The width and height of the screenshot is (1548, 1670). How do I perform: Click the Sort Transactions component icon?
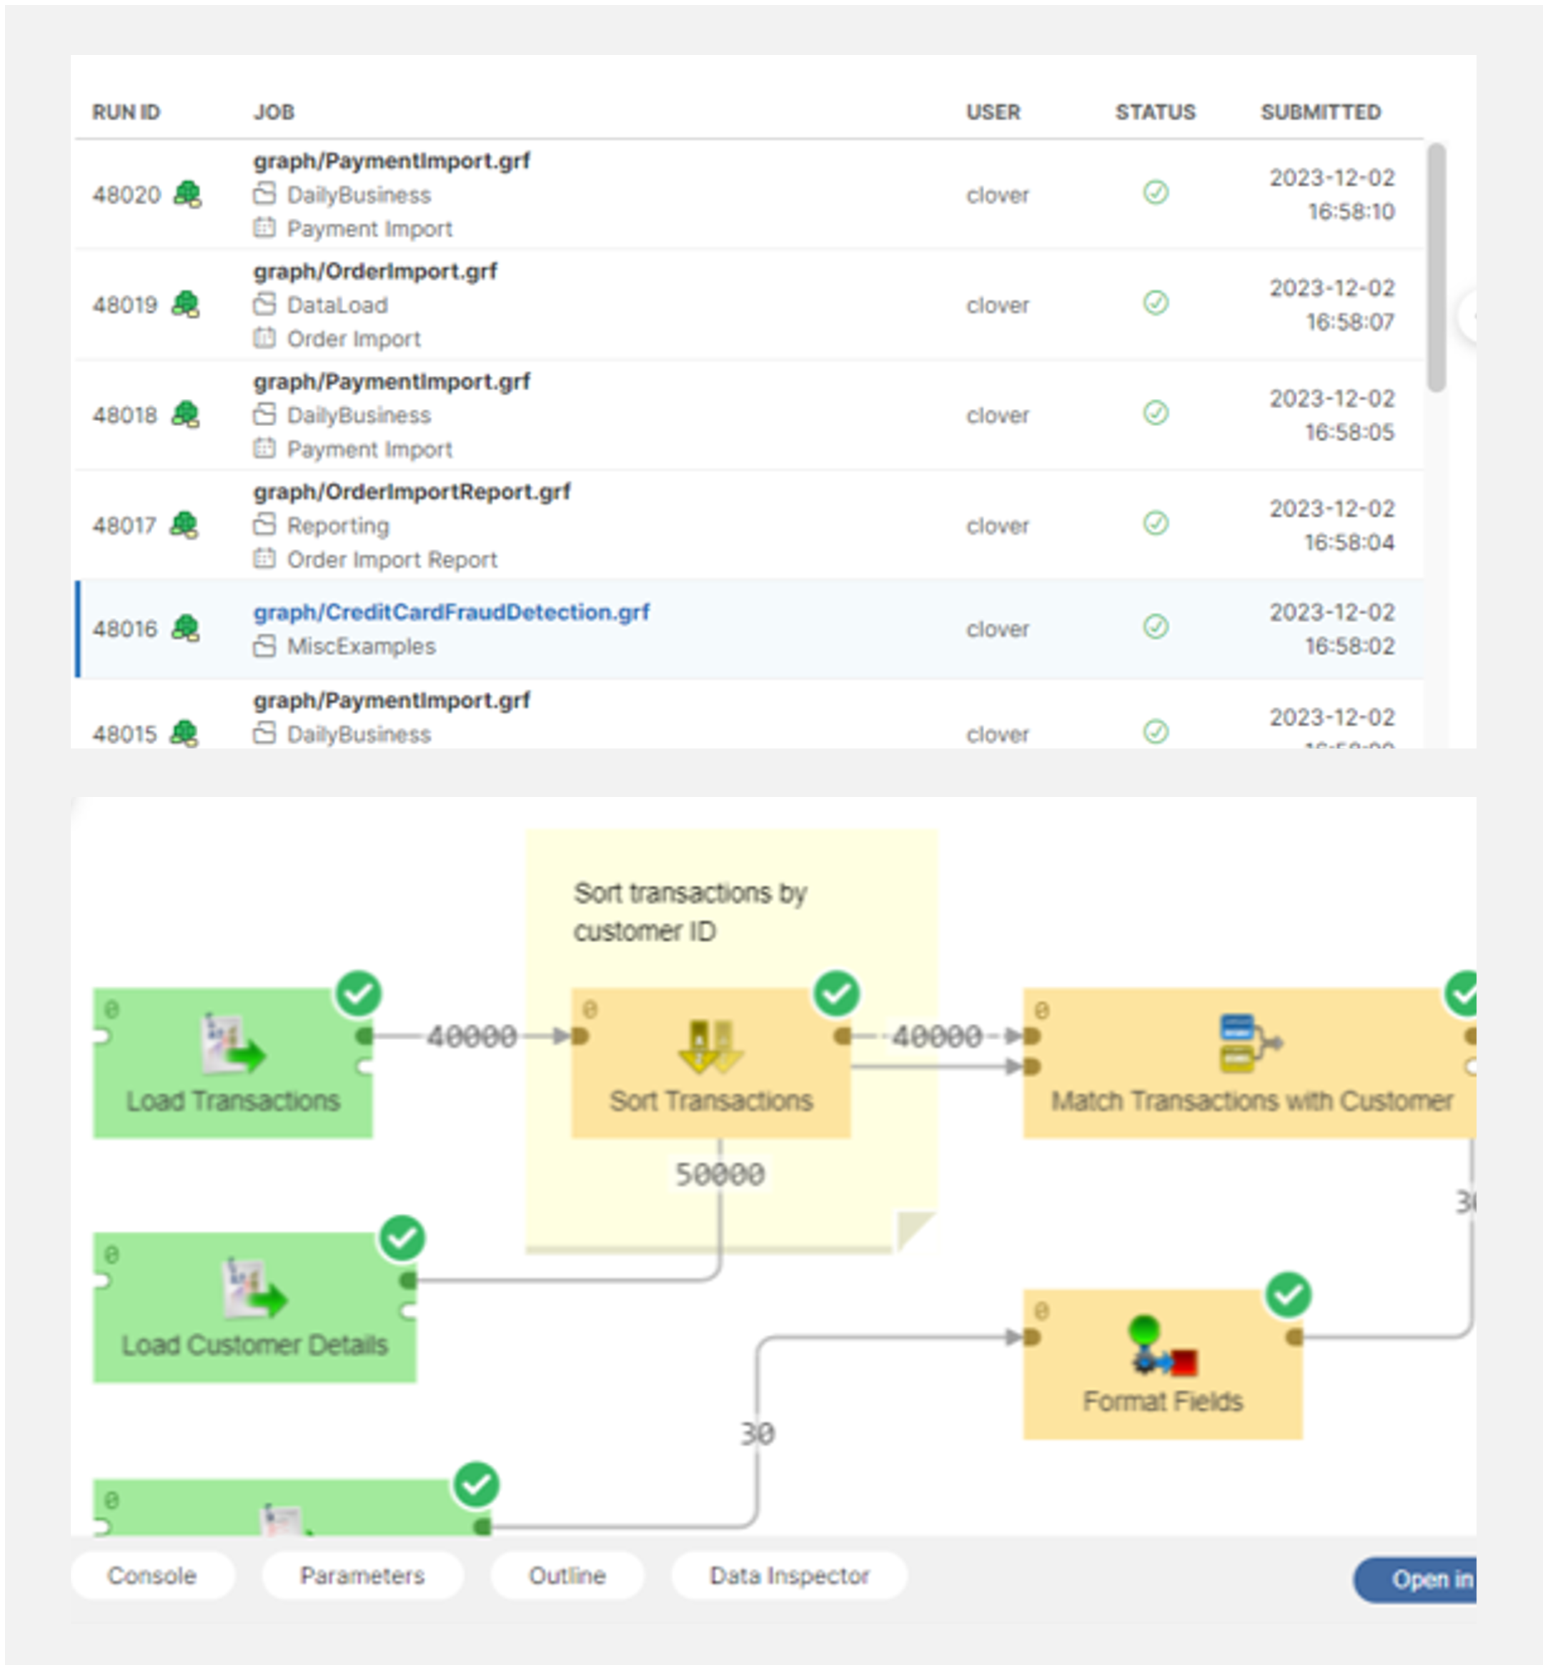(710, 1046)
